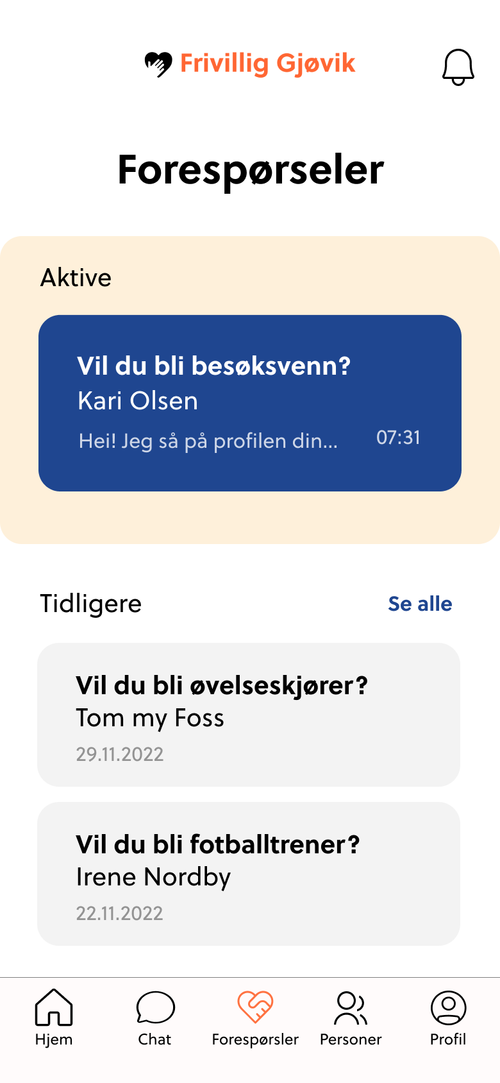Tap the Profil tab label
Screen dimensions: 500x1083
point(448,1039)
